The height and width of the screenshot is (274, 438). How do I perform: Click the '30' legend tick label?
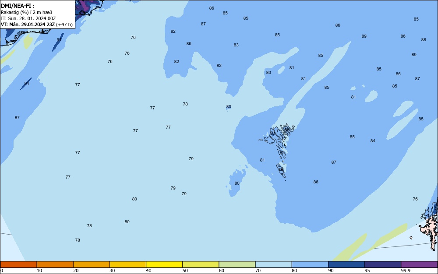112,270
